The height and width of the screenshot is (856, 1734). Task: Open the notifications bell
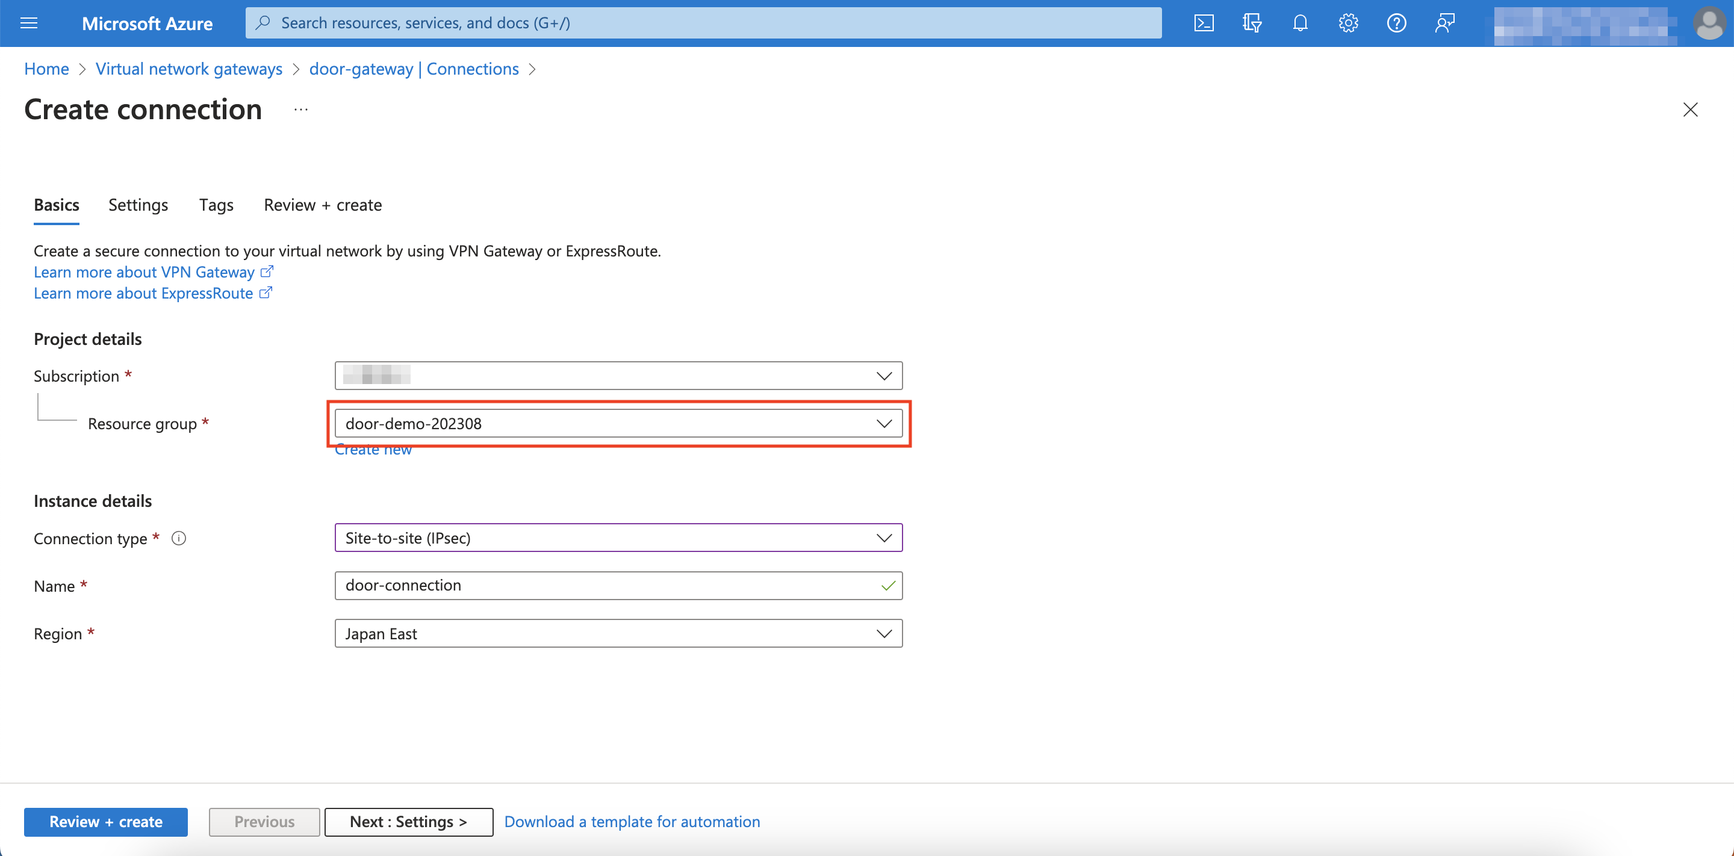[x=1300, y=23]
